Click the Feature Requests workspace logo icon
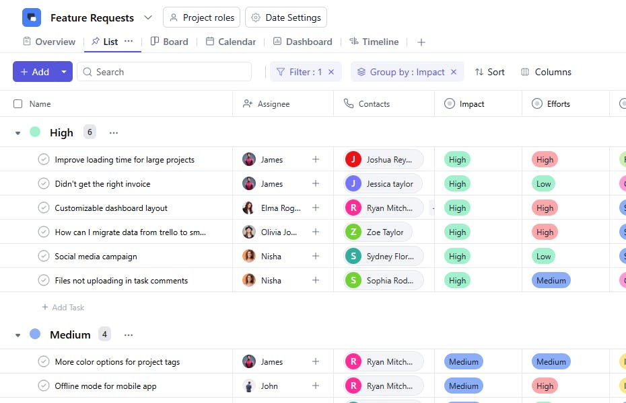 click(32, 17)
